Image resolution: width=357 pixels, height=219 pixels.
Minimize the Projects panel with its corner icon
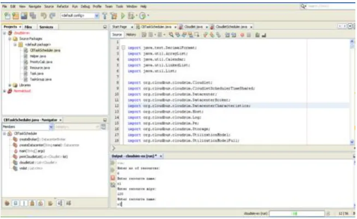pos(105,27)
